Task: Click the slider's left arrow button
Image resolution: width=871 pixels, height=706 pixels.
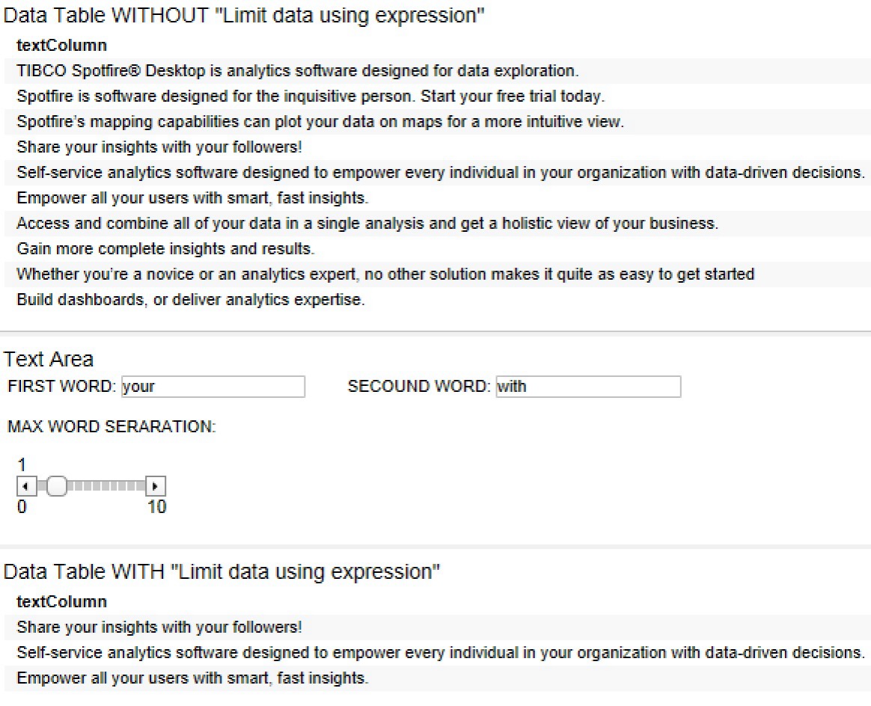Action: pyautogui.click(x=27, y=487)
